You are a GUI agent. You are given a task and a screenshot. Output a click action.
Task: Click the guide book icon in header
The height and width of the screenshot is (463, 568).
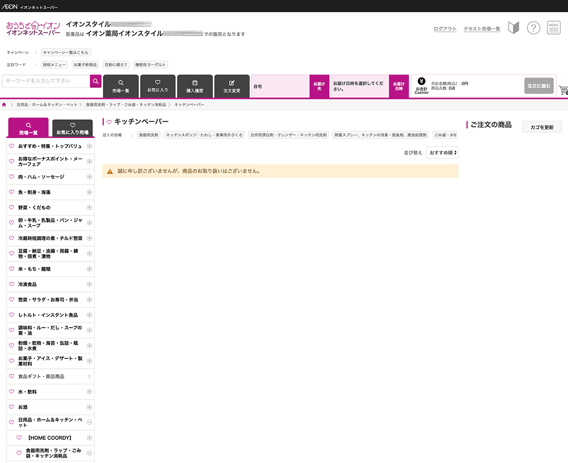point(514,28)
